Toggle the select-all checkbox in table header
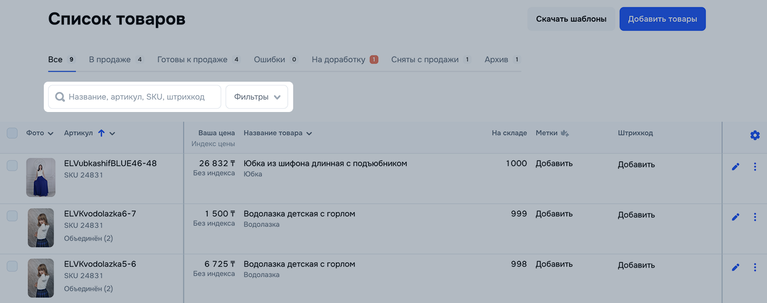This screenshot has width=767, height=303. coord(12,133)
